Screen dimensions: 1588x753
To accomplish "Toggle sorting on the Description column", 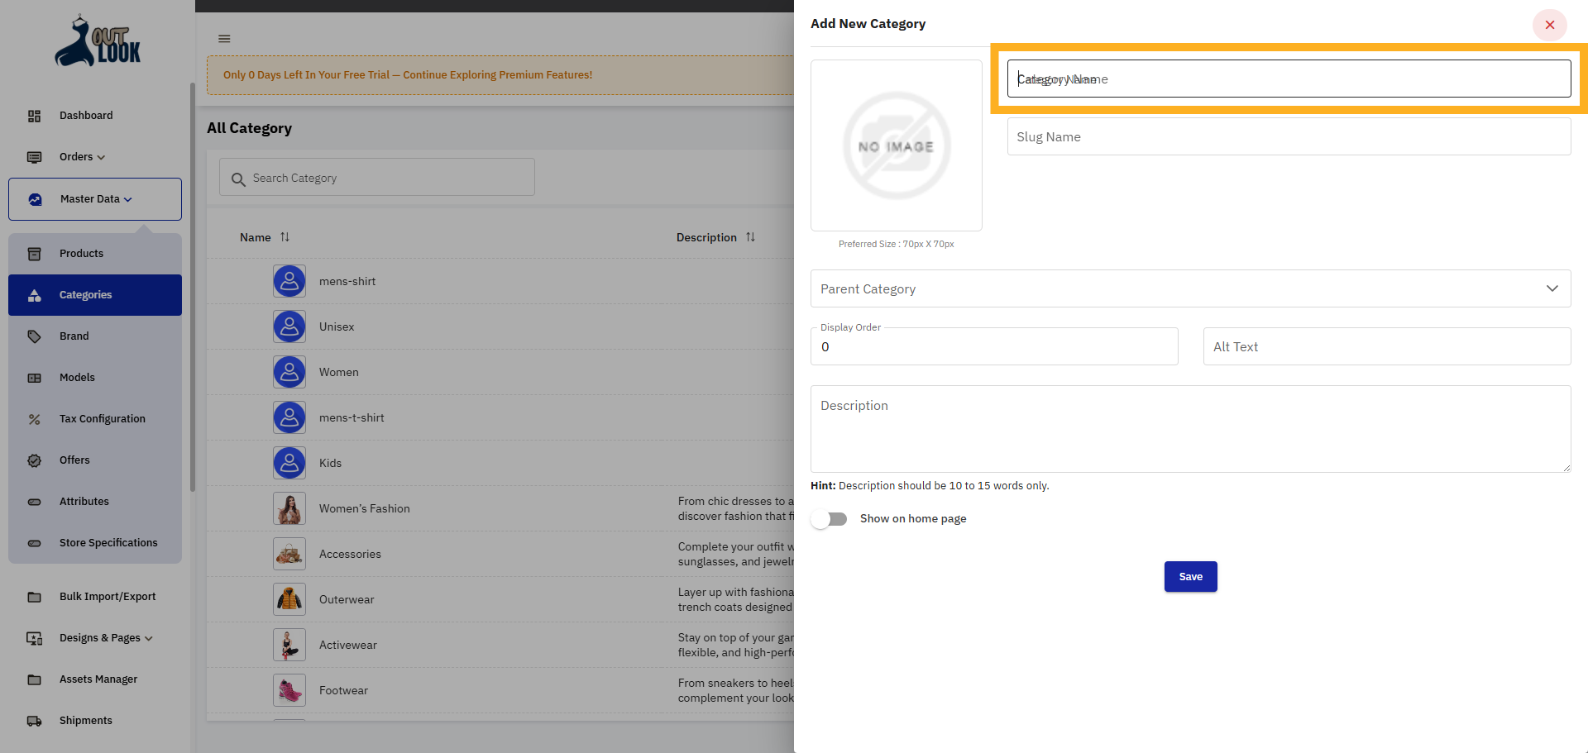I will (751, 237).
